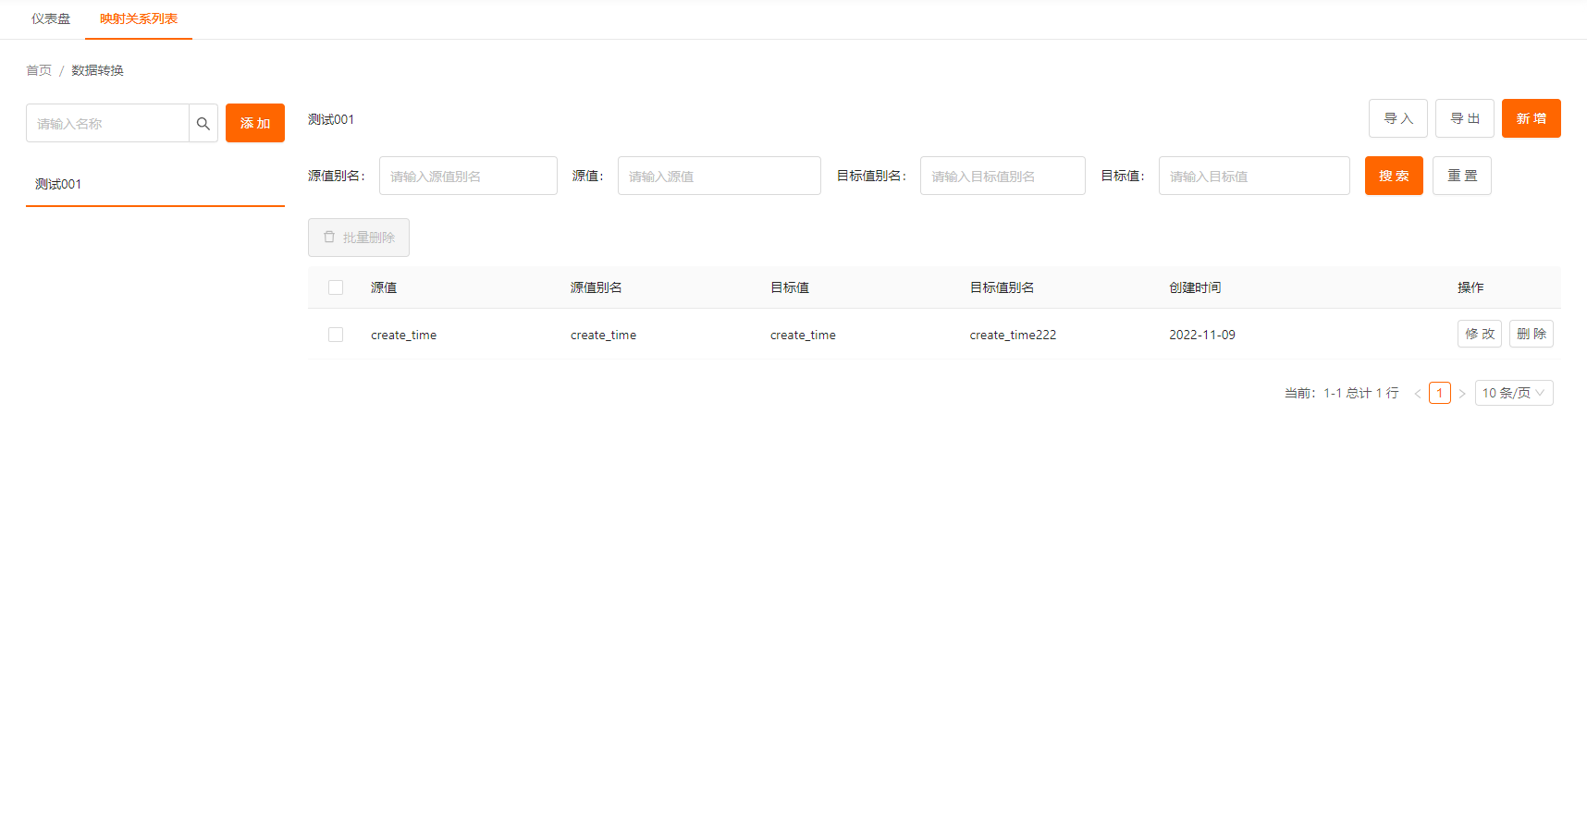Screen dimensions: 1587x818
Task: Open the 10 条/页 page size dropdown
Action: coord(1513,393)
